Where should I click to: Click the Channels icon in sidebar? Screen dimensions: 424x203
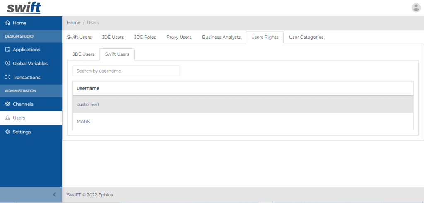[7, 104]
